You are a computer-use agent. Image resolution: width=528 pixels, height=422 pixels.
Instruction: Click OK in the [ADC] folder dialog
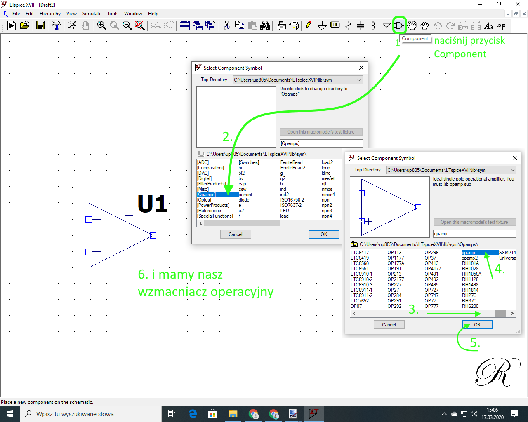point(324,234)
